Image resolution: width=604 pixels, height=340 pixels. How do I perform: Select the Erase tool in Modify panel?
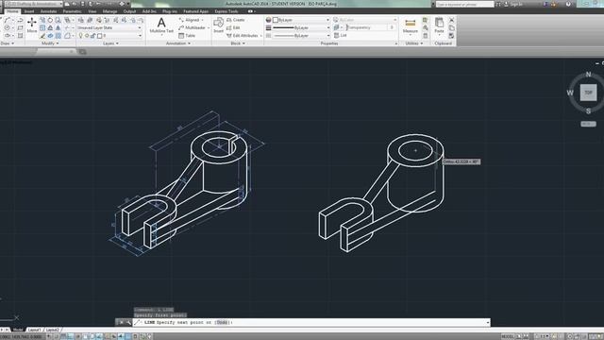[42, 36]
